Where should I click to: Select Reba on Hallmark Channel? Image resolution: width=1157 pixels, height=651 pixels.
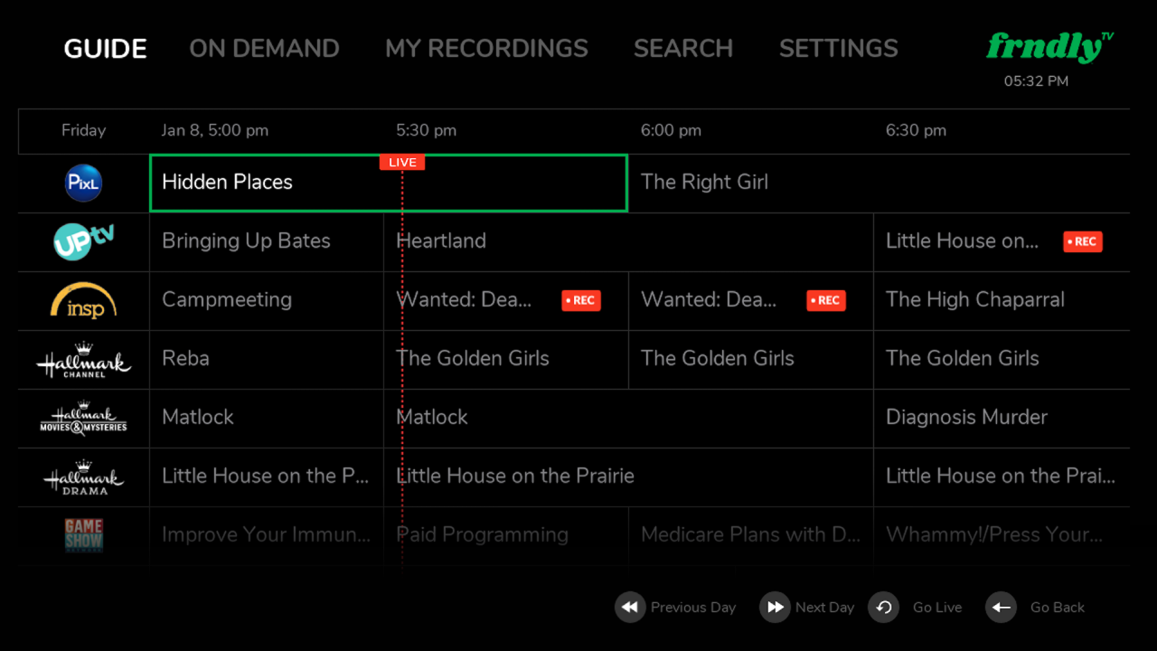pyautogui.click(x=267, y=360)
